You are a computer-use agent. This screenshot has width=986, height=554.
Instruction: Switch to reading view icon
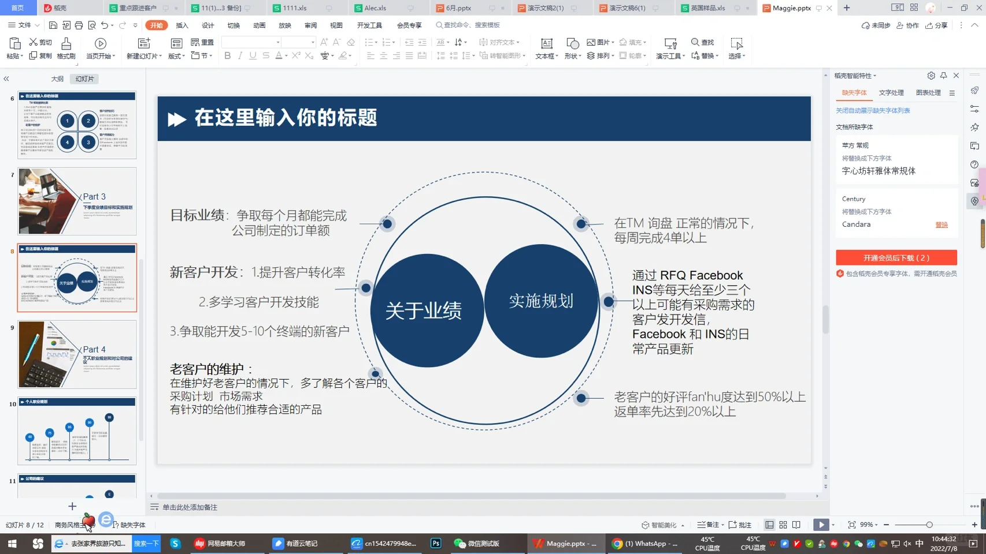click(x=796, y=525)
